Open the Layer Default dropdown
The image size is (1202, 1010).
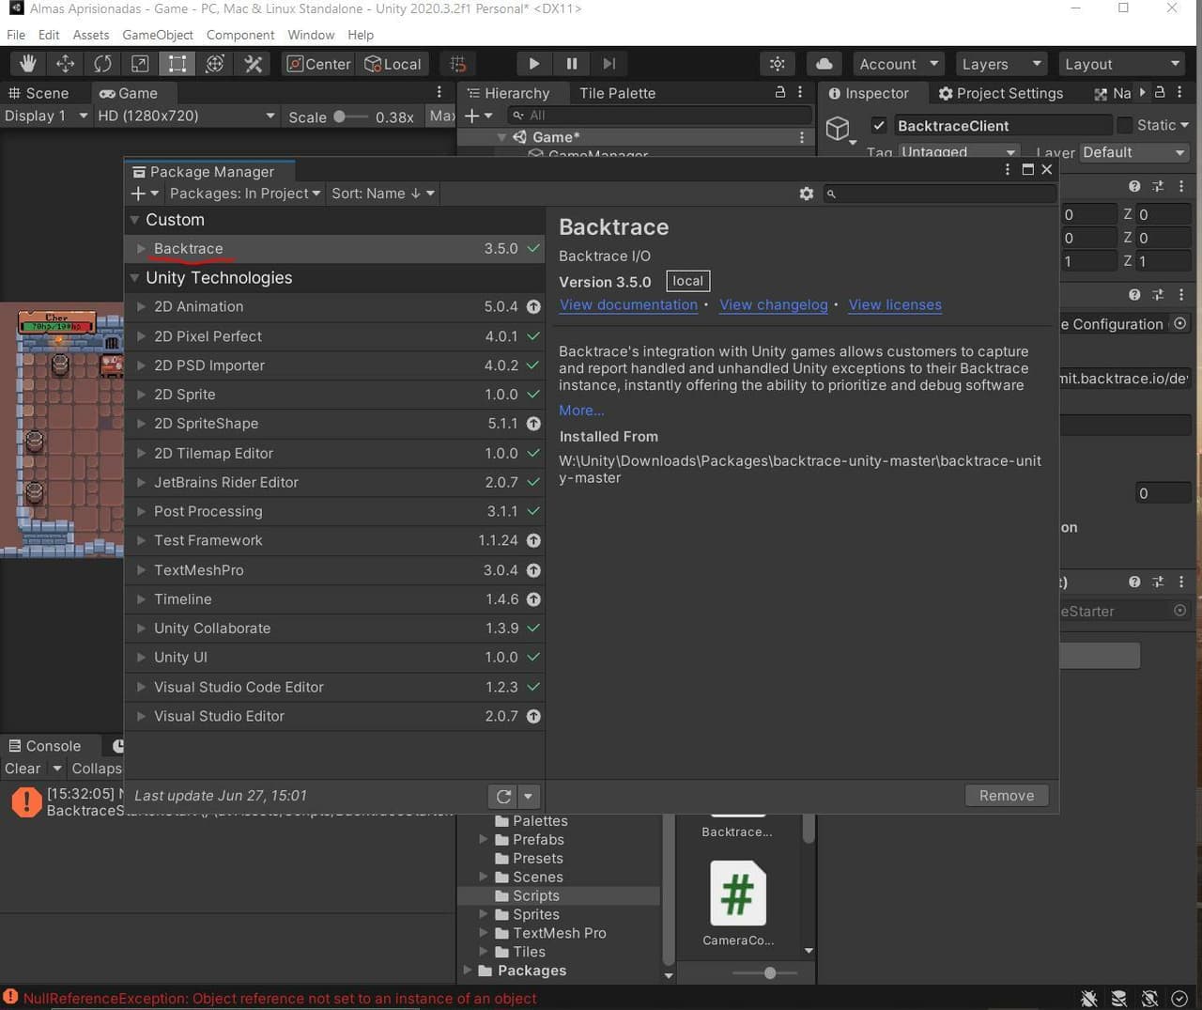[x=1135, y=152]
